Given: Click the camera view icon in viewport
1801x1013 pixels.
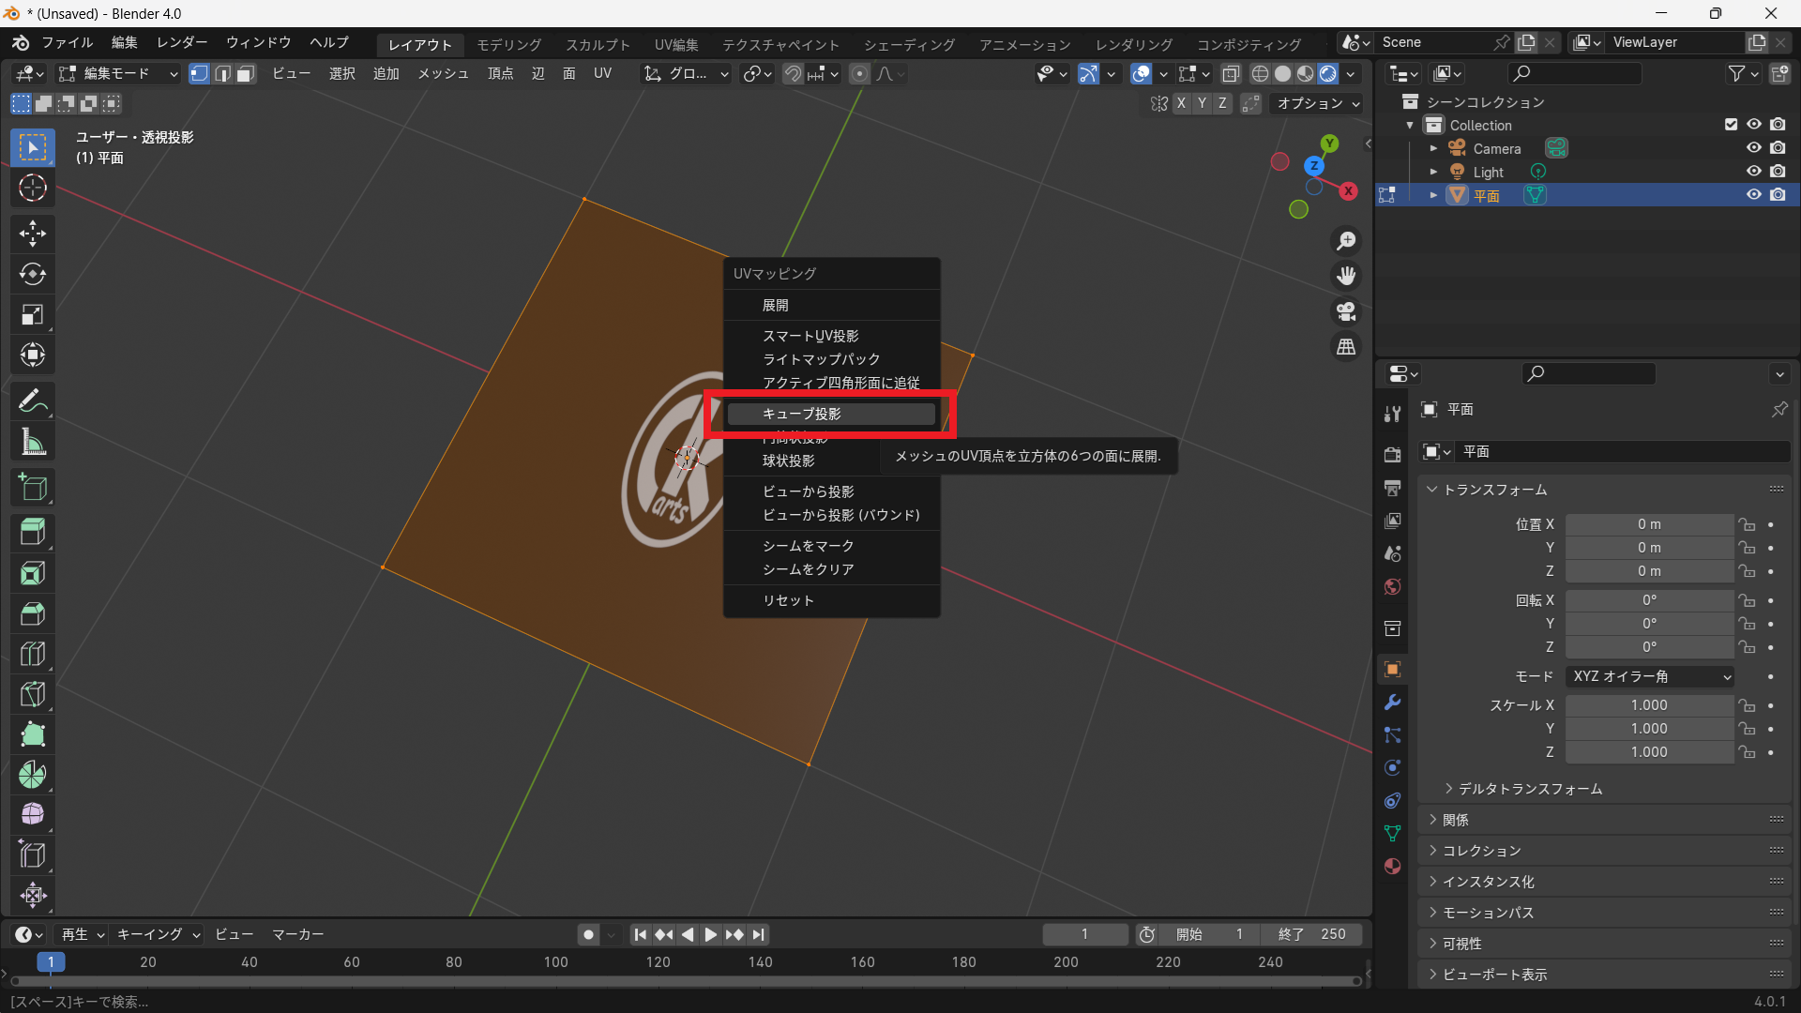Looking at the screenshot, I should coord(1346,311).
